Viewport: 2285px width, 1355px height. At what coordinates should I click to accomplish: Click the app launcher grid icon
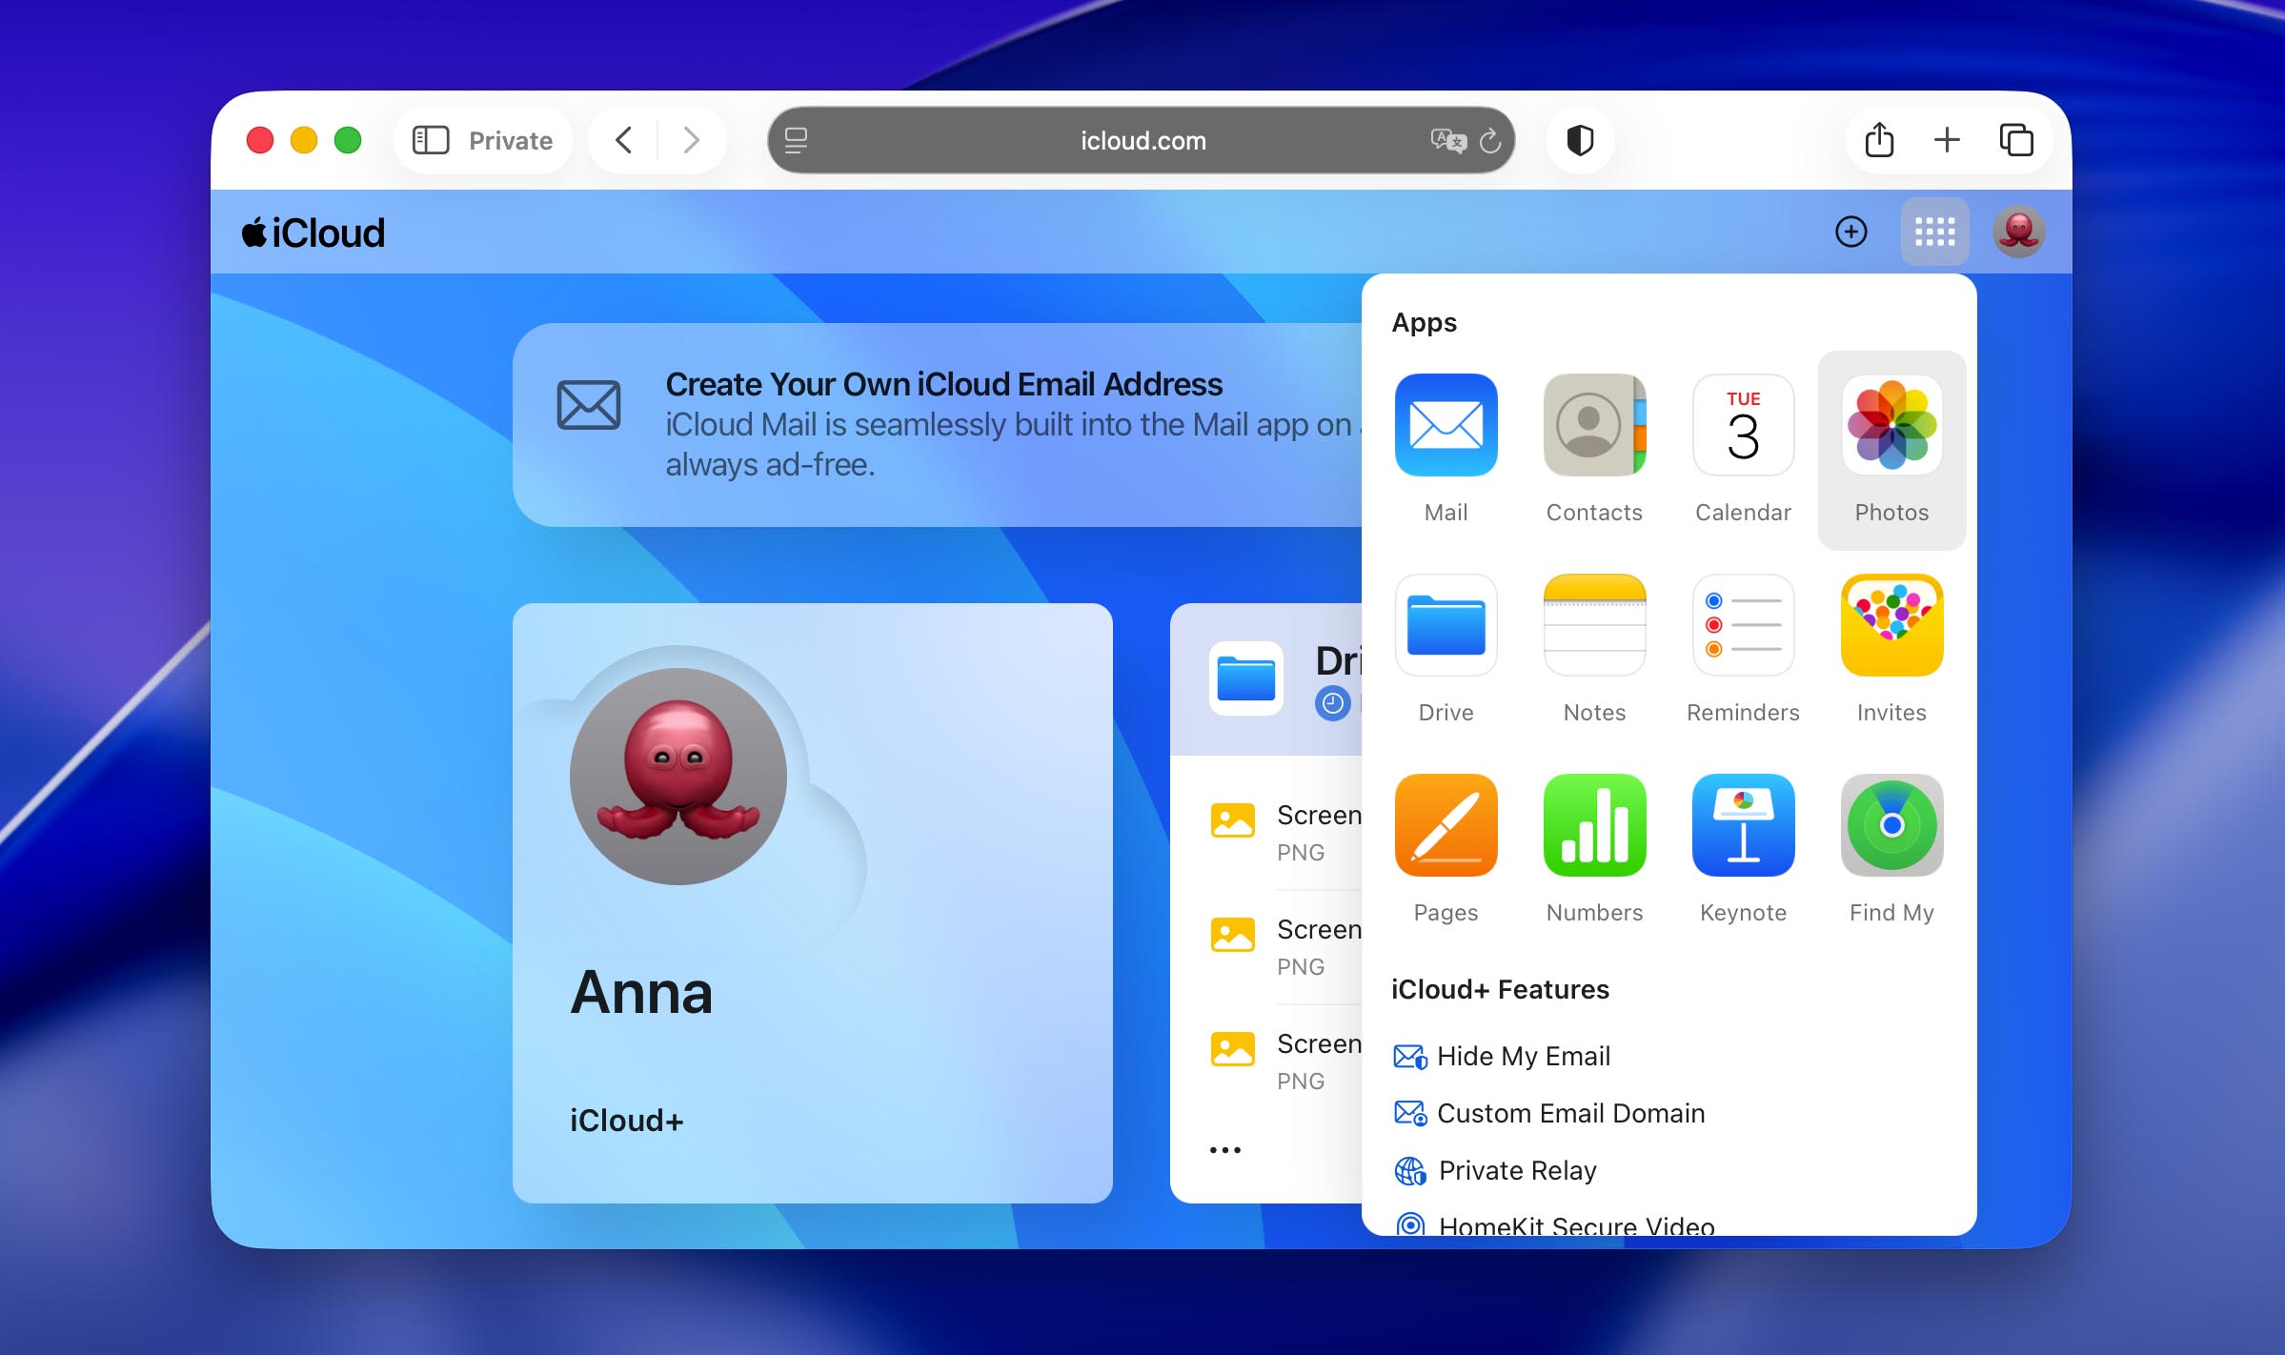click(x=1934, y=232)
